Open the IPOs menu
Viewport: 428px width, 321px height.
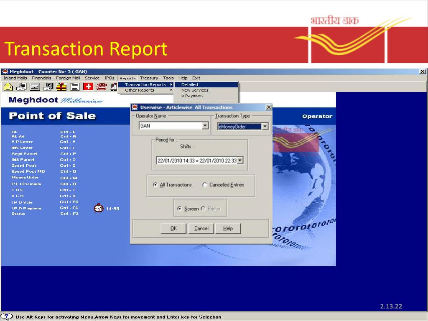coord(110,78)
